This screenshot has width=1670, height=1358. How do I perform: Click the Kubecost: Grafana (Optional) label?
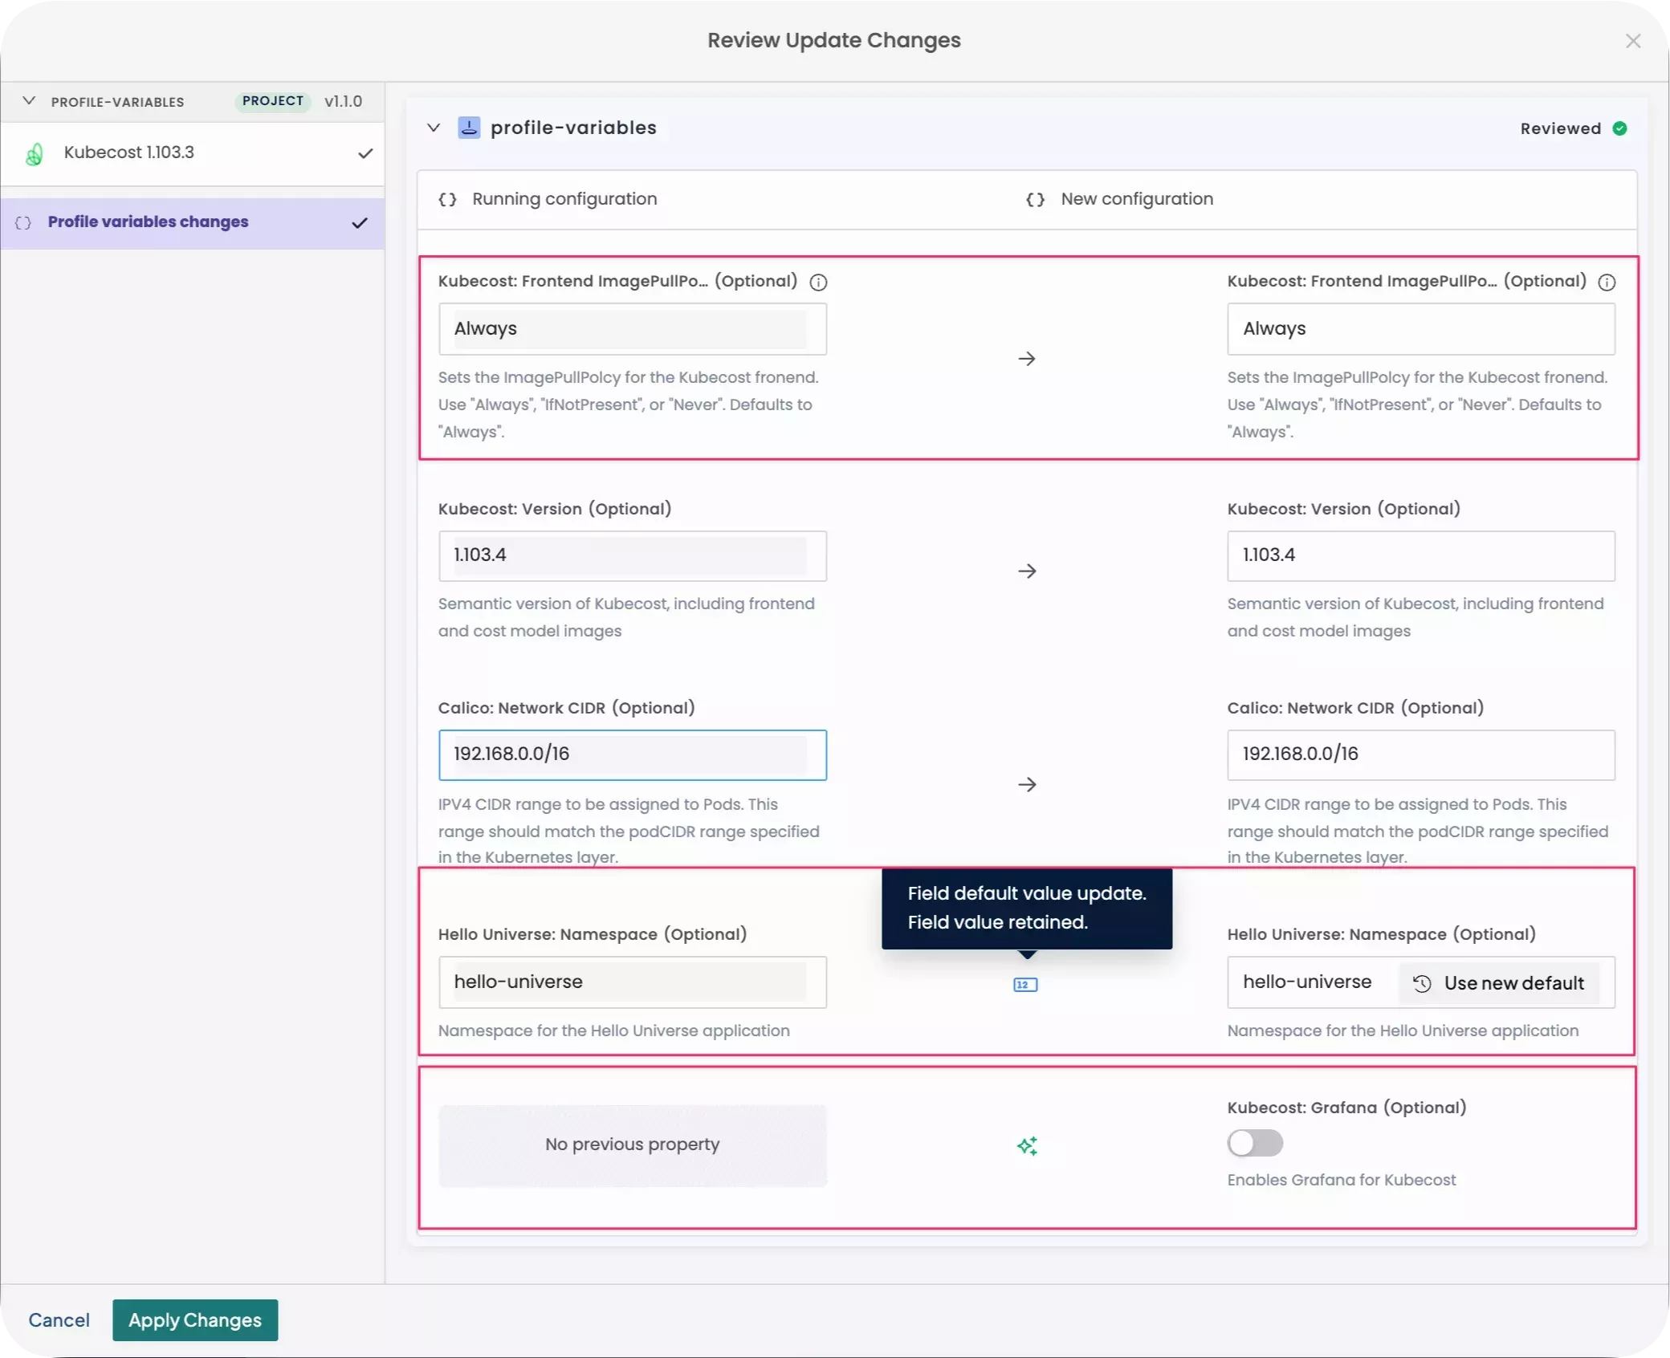tap(1346, 1108)
